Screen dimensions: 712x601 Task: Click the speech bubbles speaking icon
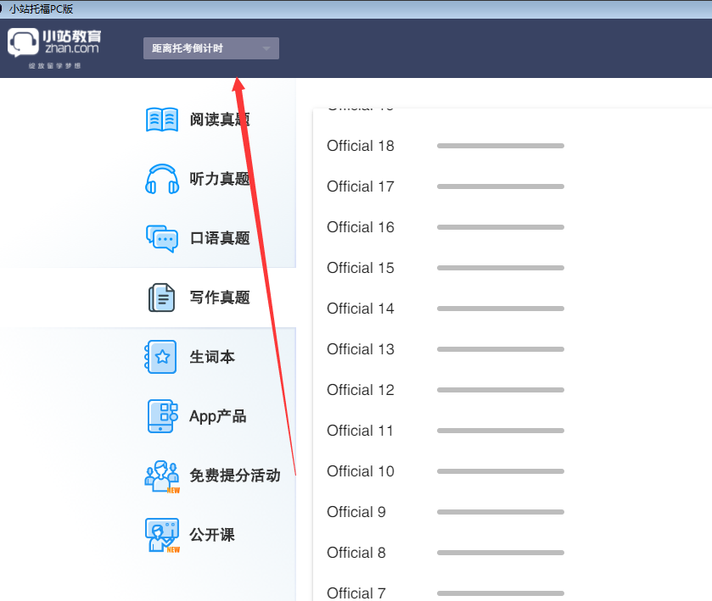pos(161,238)
